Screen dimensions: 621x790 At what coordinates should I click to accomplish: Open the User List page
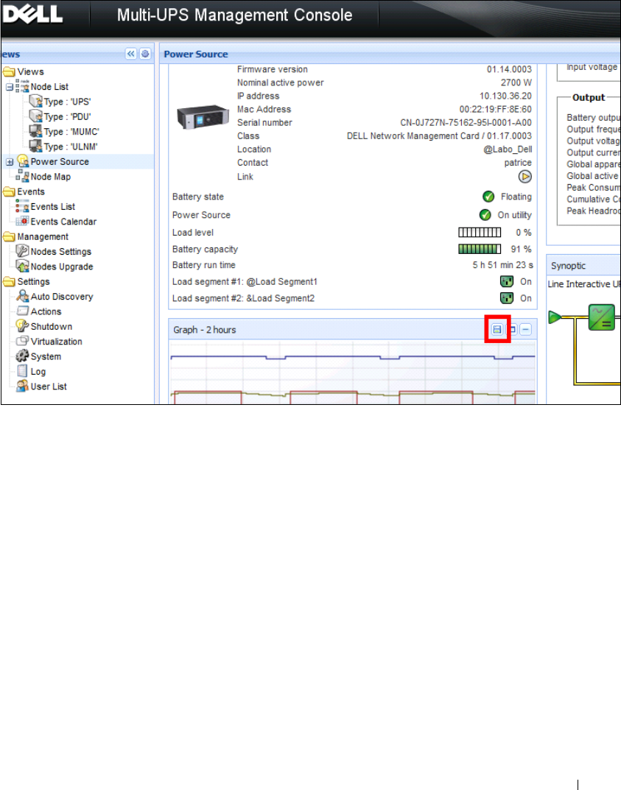coord(49,387)
